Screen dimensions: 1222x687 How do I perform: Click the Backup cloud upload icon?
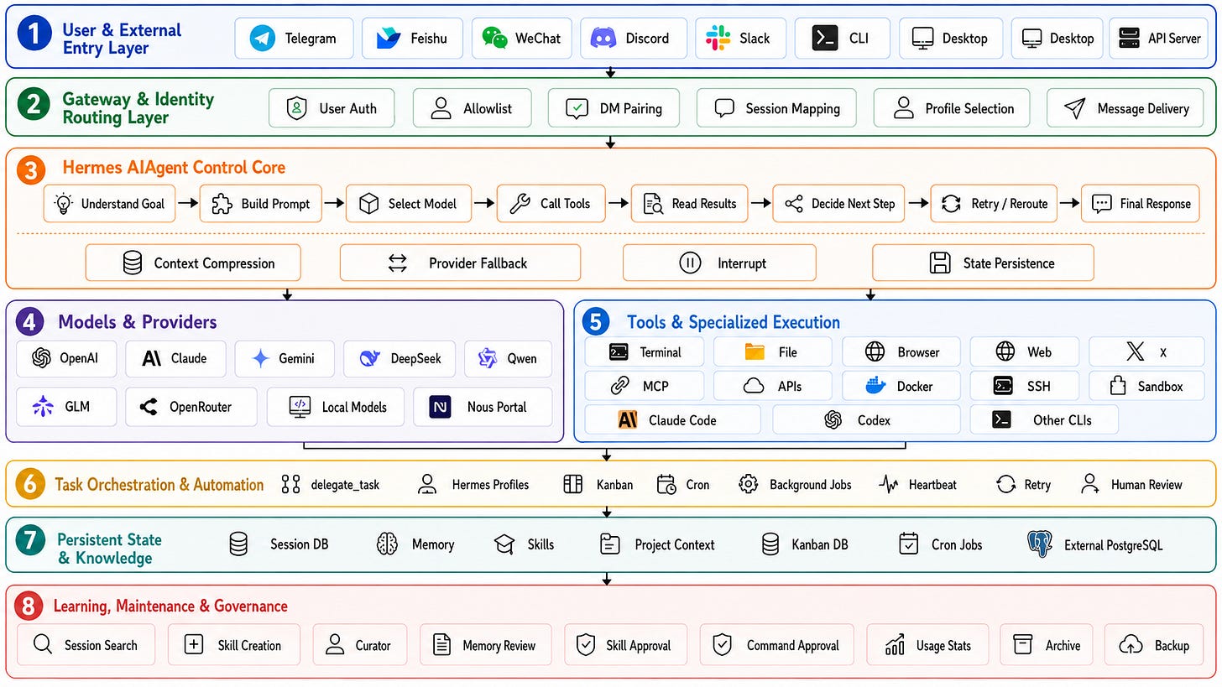click(x=1131, y=645)
